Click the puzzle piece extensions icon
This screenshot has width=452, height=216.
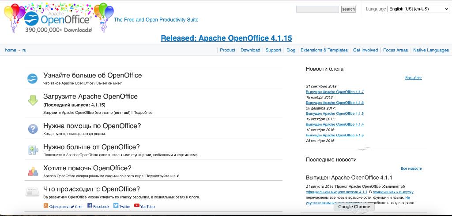click(x=33, y=150)
